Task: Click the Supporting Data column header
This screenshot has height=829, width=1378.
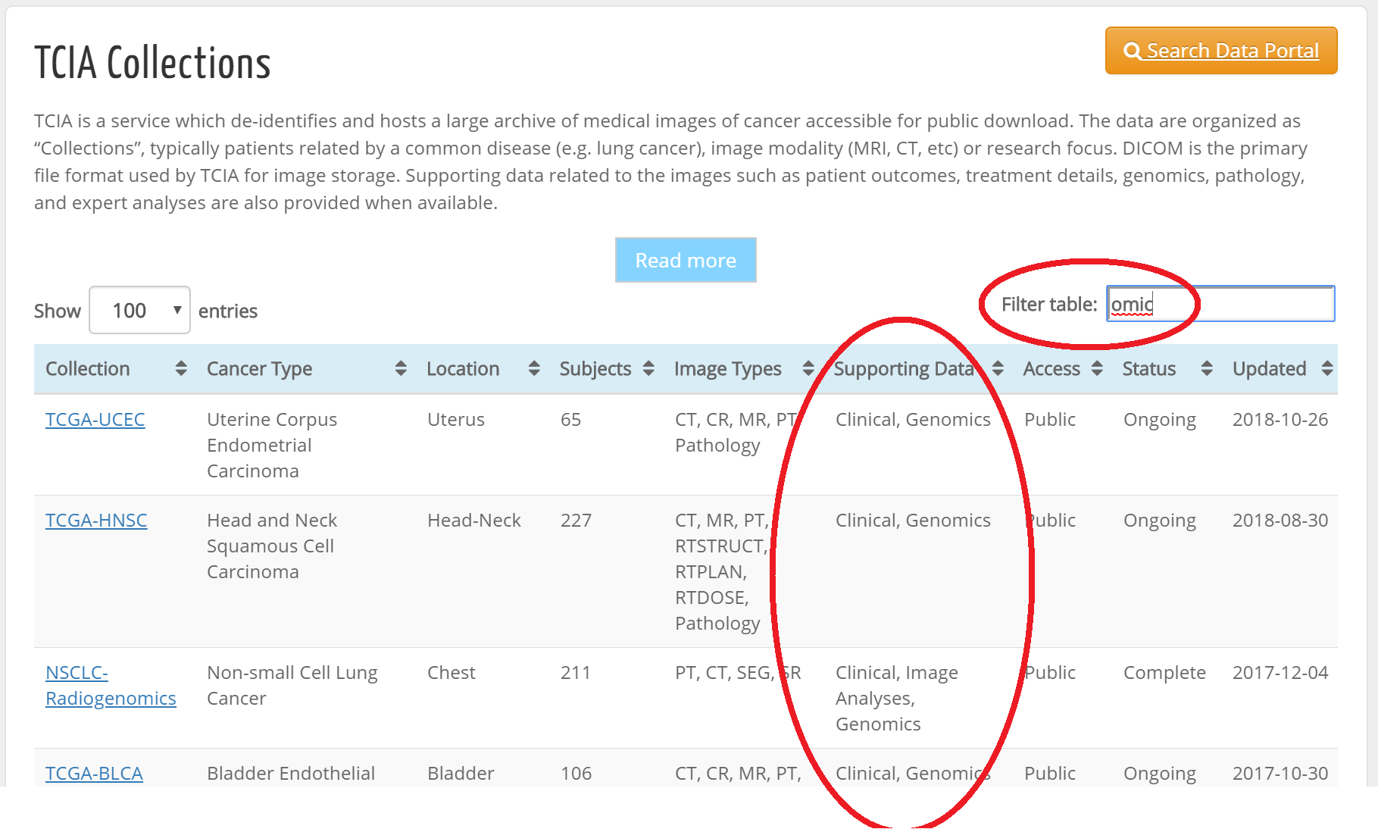Action: point(903,369)
